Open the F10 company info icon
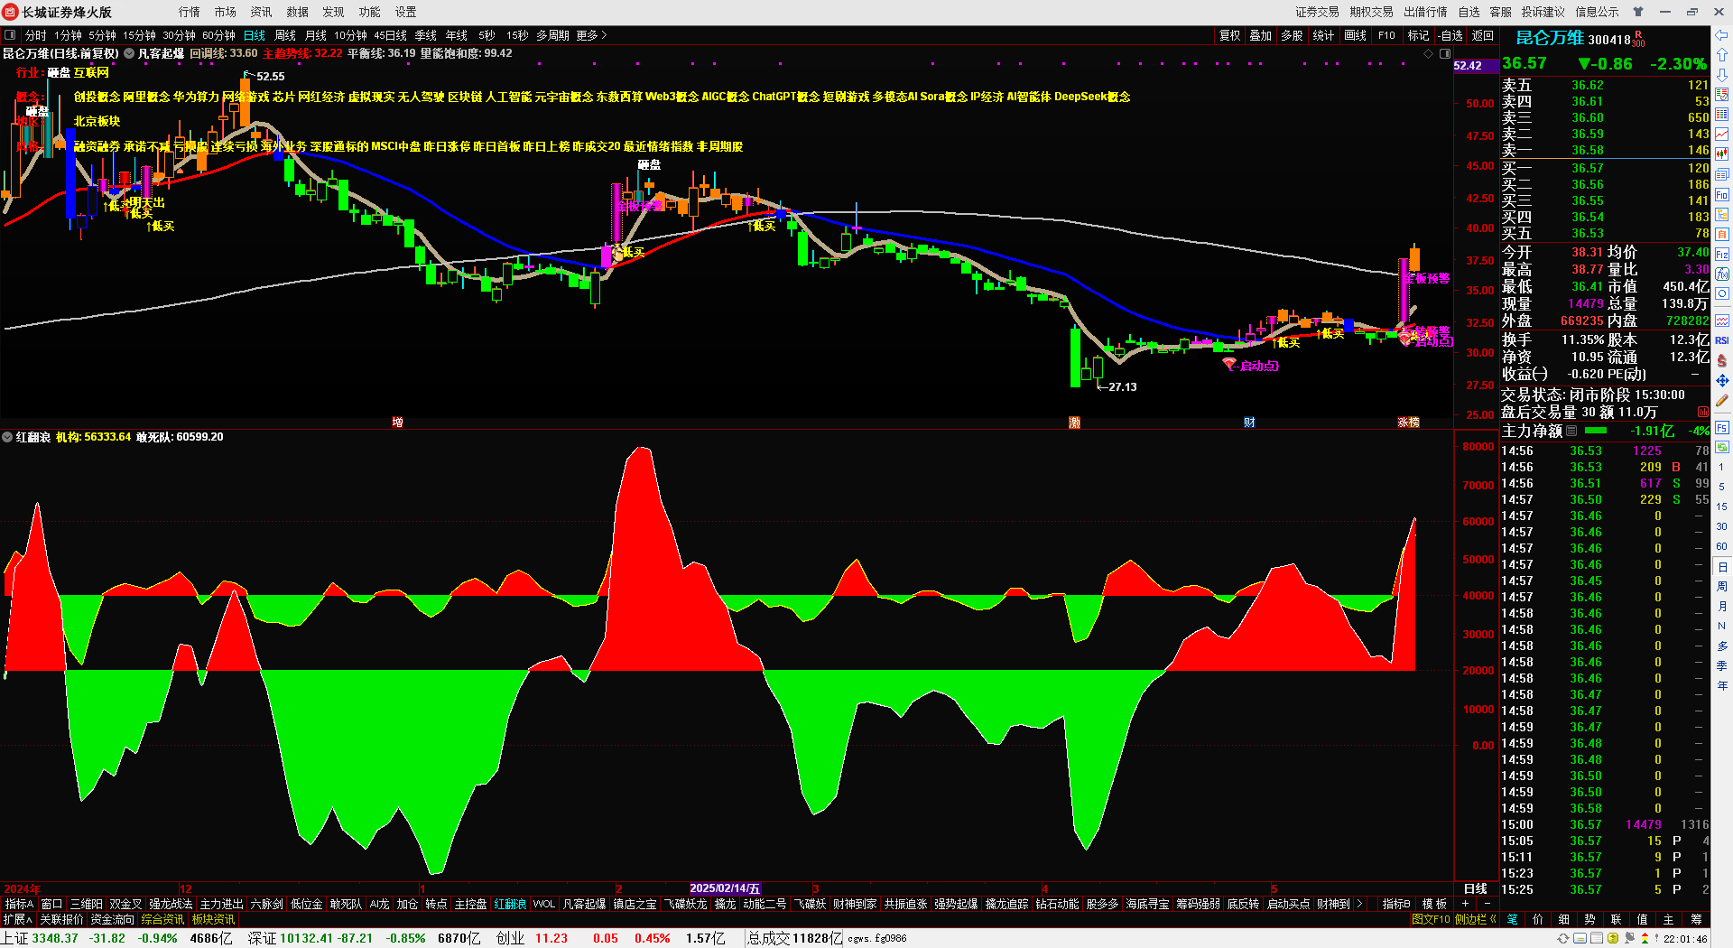1733x948 pixels. click(1722, 194)
